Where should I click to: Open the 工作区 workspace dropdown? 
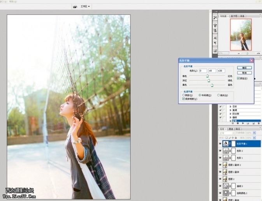85,7
